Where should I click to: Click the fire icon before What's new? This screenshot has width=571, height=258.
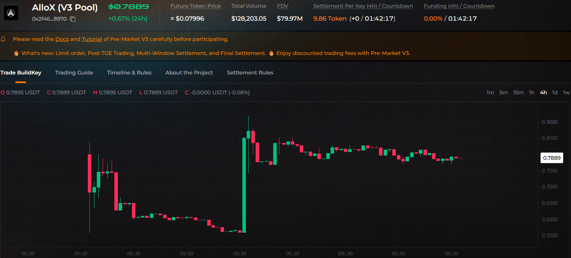click(16, 53)
